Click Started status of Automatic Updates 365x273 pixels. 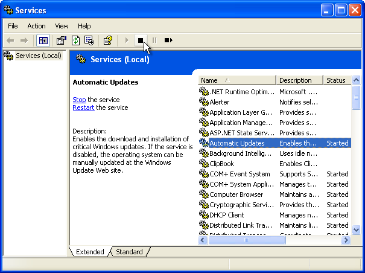(x=337, y=143)
